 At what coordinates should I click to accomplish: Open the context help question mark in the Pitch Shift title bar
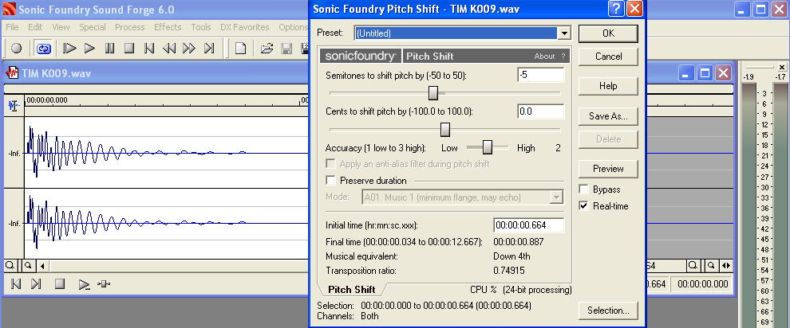pos(617,9)
